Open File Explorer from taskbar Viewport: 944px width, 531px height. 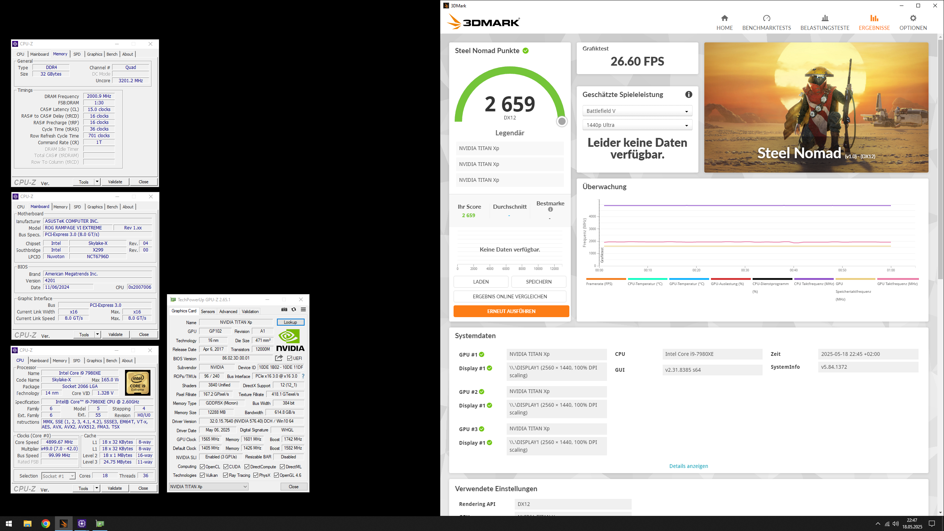click(x=27, y=524)
